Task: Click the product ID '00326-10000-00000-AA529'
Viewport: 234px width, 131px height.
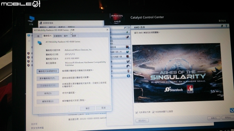Action: click(x=93, y=118)
